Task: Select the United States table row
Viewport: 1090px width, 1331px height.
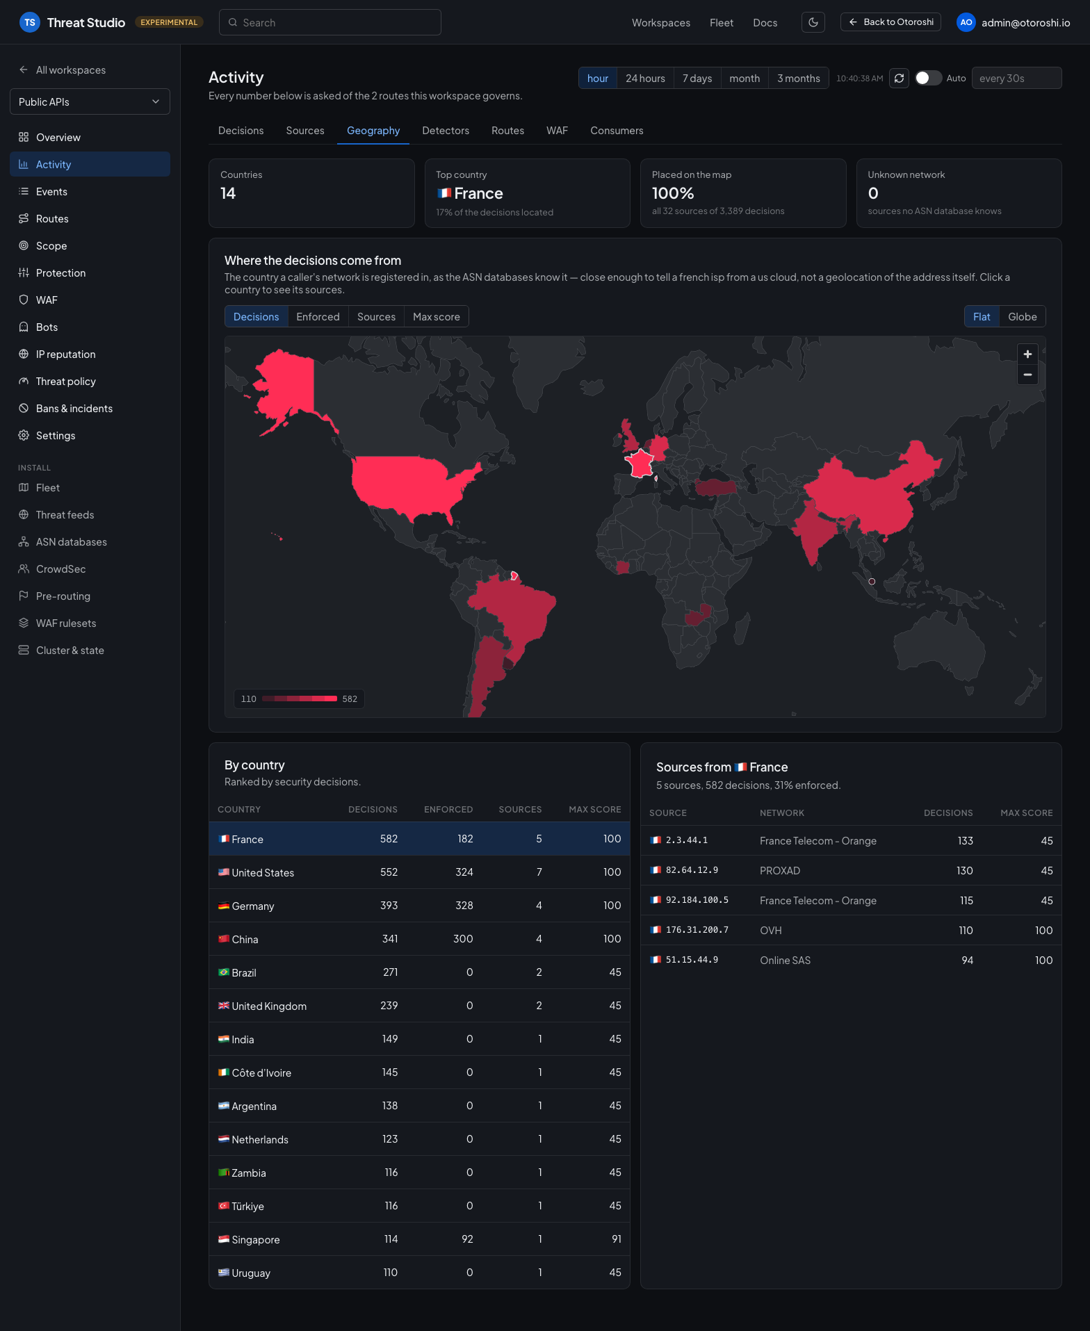Action: pyautogui.click(x=419, y=872)
